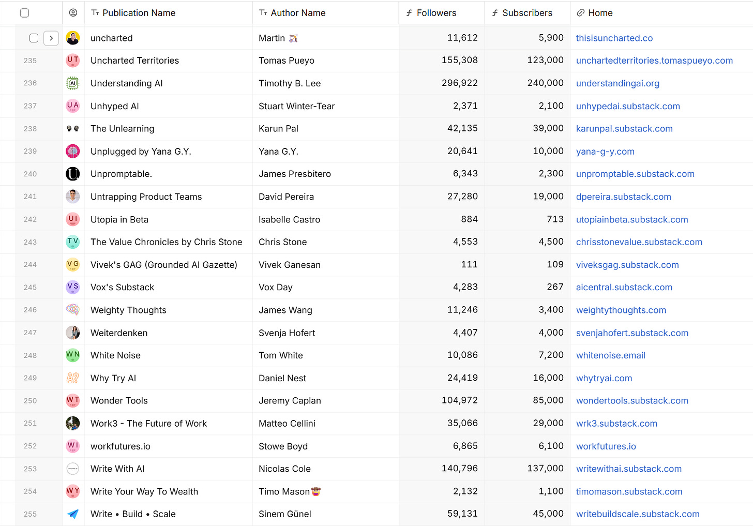Viewport: 753px width, 526px height.
Task: Click the 123,000 subscribers cell
Action: (527, 61)
